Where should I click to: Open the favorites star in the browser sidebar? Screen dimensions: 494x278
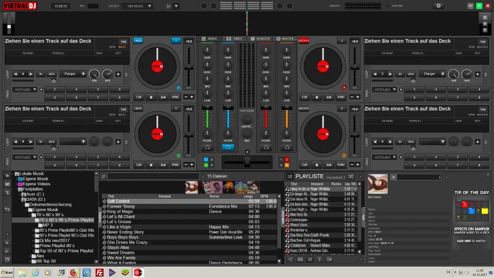coord(7,175)
